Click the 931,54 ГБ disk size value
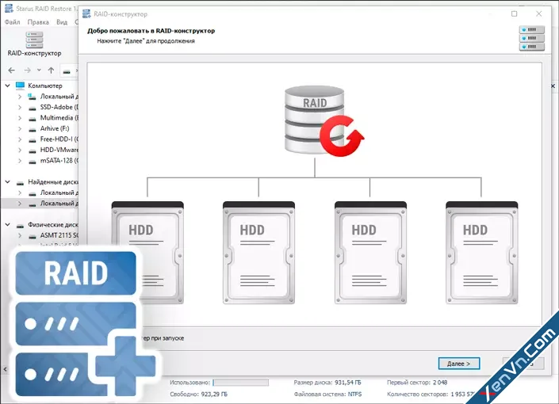 (x=348, y=383)
